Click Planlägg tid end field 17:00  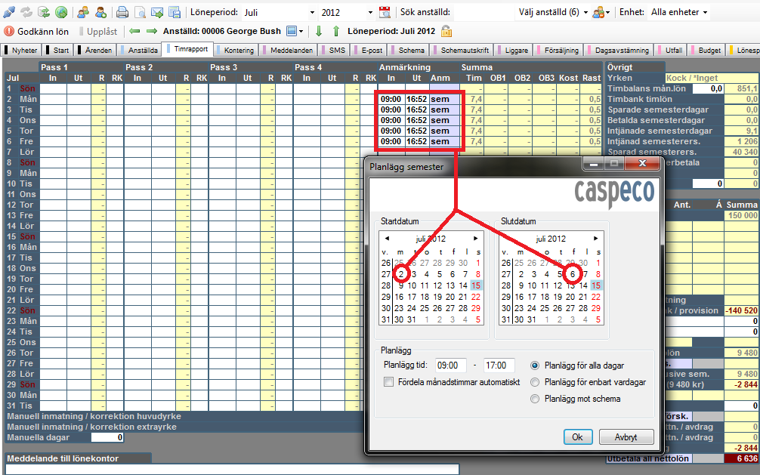pyautogui.click(x=499, y=366)
